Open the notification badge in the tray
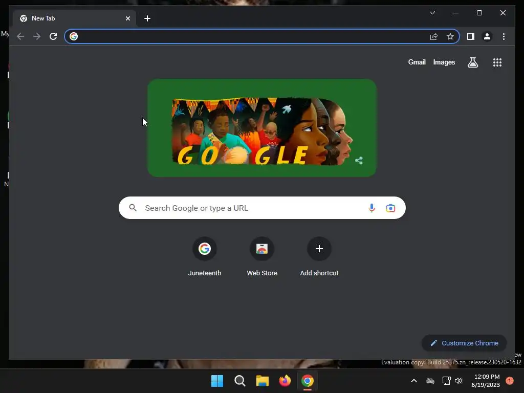This screenshot has width=524, height=393. [510, 381]
